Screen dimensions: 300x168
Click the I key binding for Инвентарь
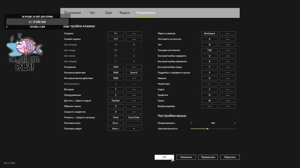pyautogui.click(x=210, y=84)
